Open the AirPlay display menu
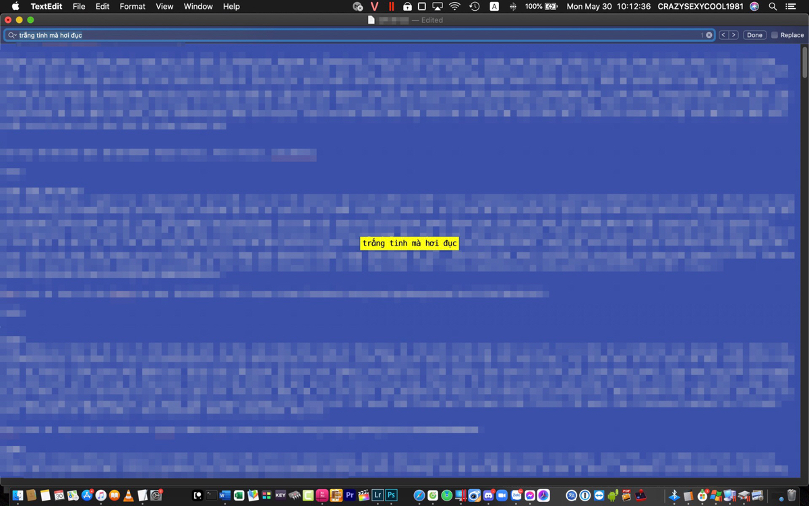This screenshot has height=506, width=809. (x=438, y=6)
